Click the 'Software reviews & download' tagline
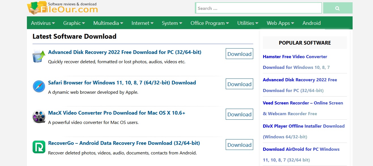 pos(72,4)
